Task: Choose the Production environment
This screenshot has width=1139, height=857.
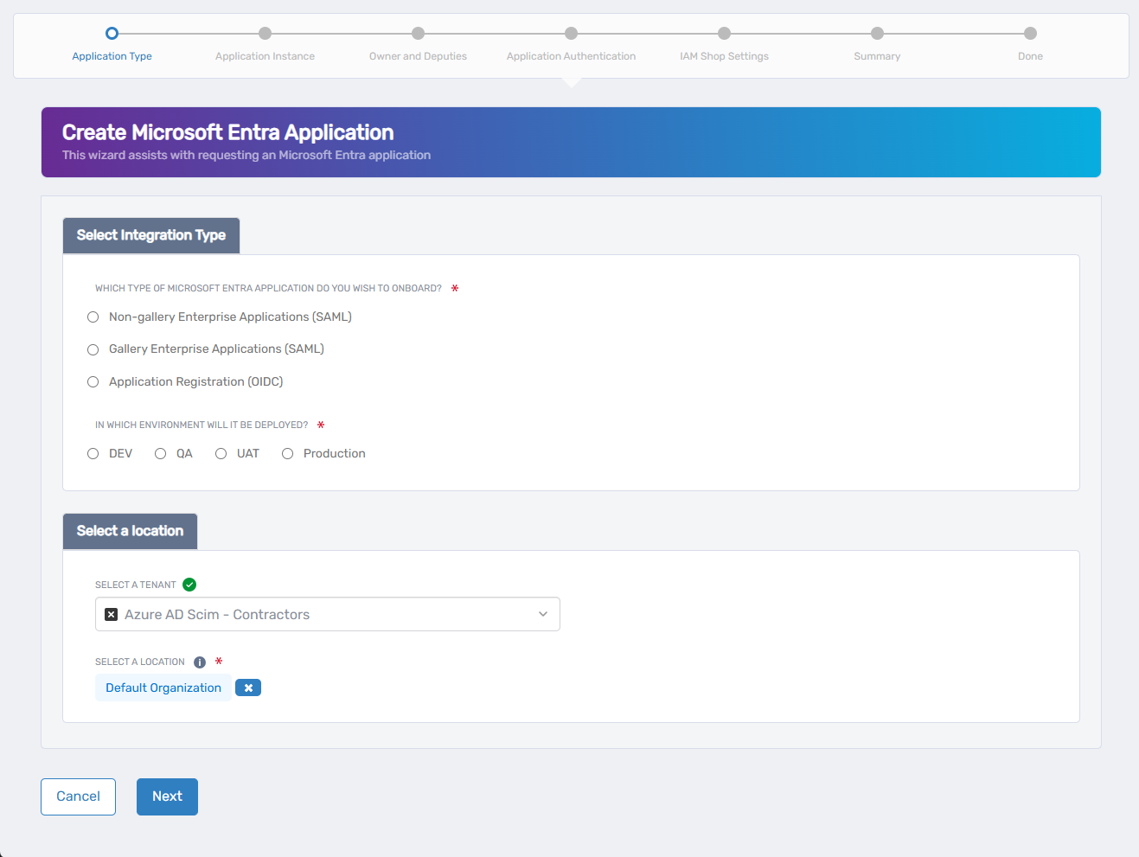Action: (x=287, y=452)
